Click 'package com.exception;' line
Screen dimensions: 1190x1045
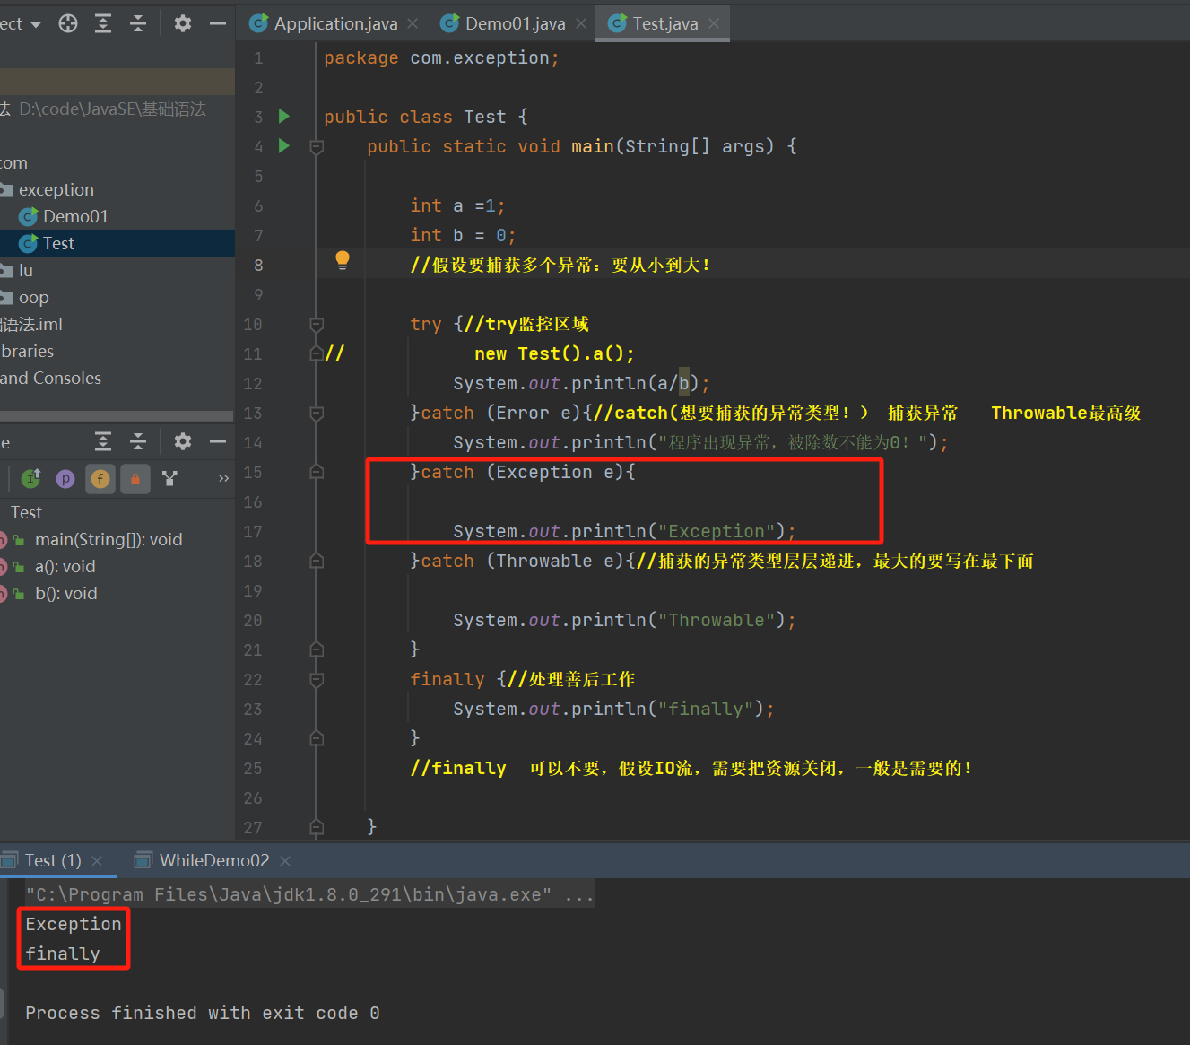click(x=441, y=57)
